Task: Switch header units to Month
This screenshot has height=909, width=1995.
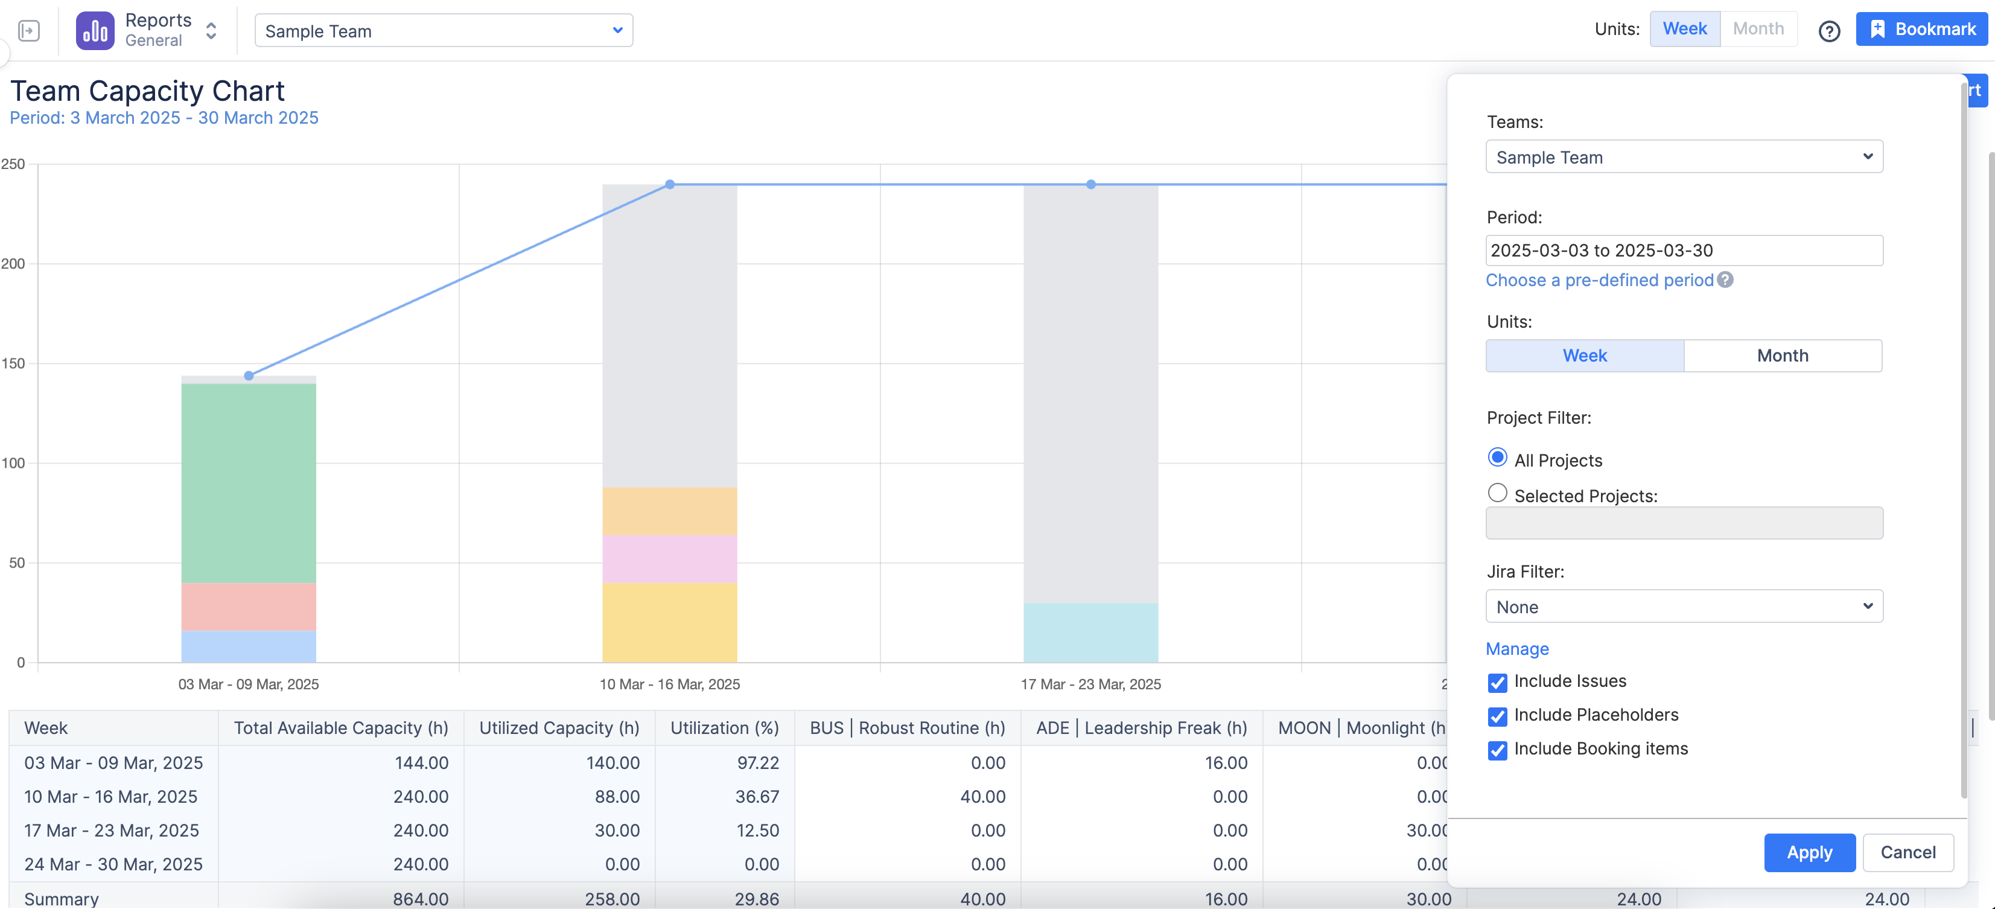Action: pos(1757,29)
